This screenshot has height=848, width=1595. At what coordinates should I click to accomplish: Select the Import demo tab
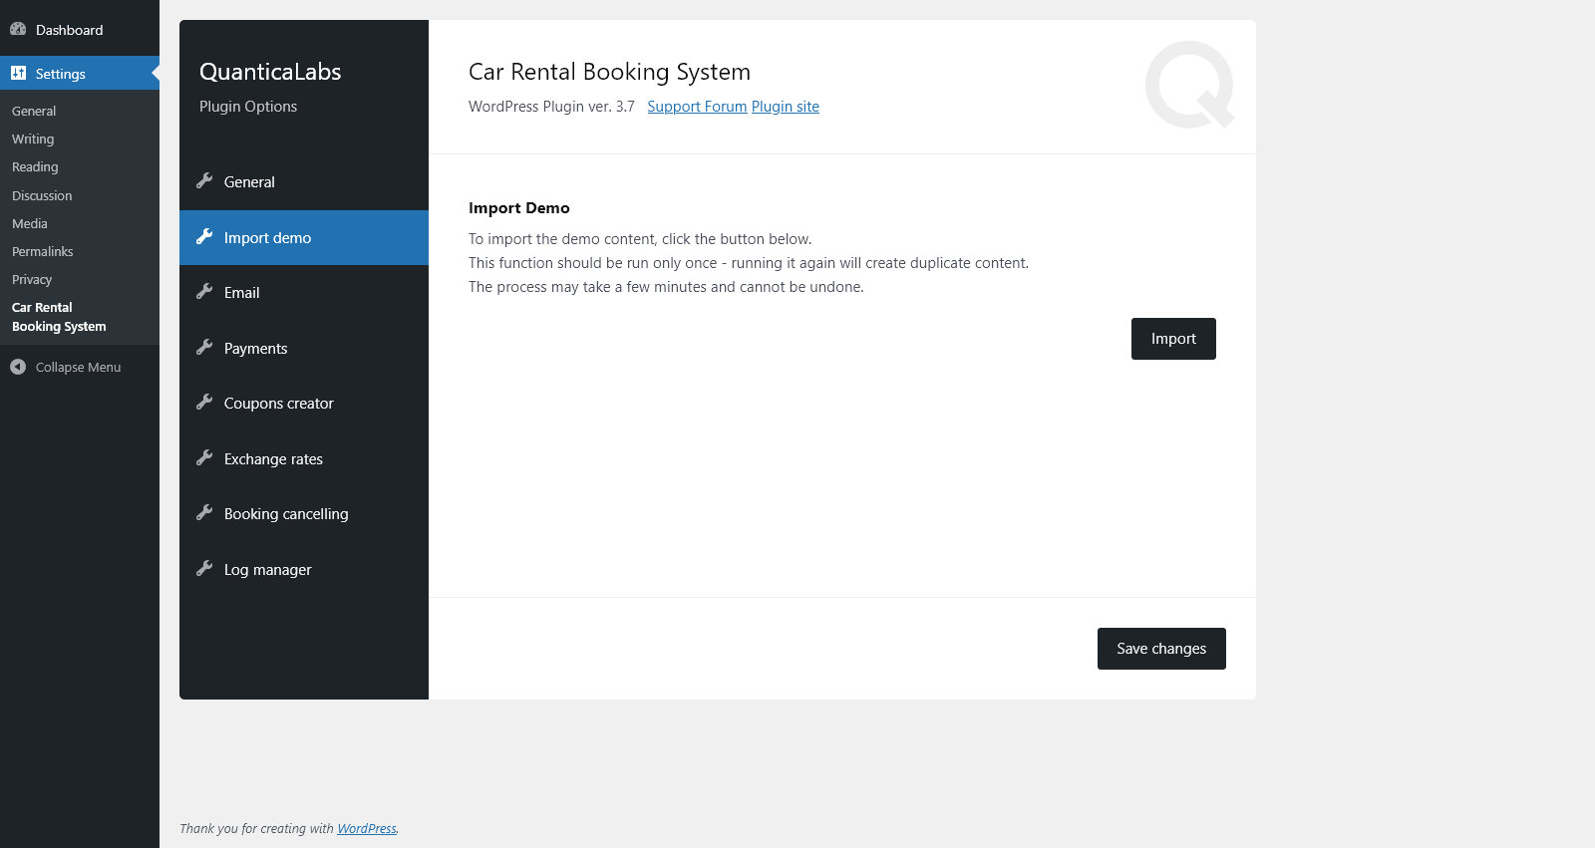304,237
